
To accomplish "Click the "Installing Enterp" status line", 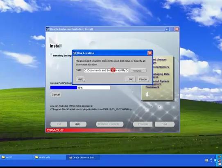I will (62, 56).
